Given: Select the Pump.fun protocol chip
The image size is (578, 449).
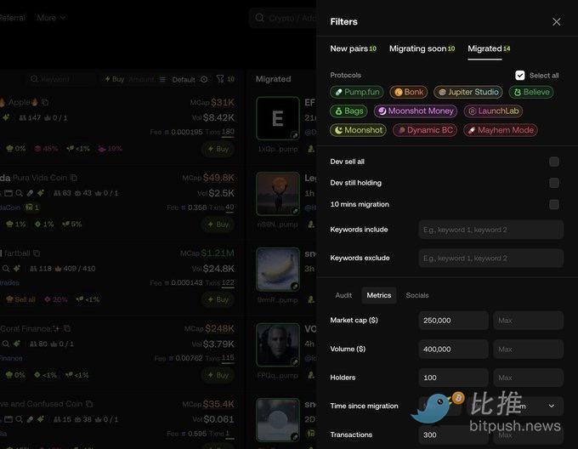Looking at the screenshot, I should point(356,92).
